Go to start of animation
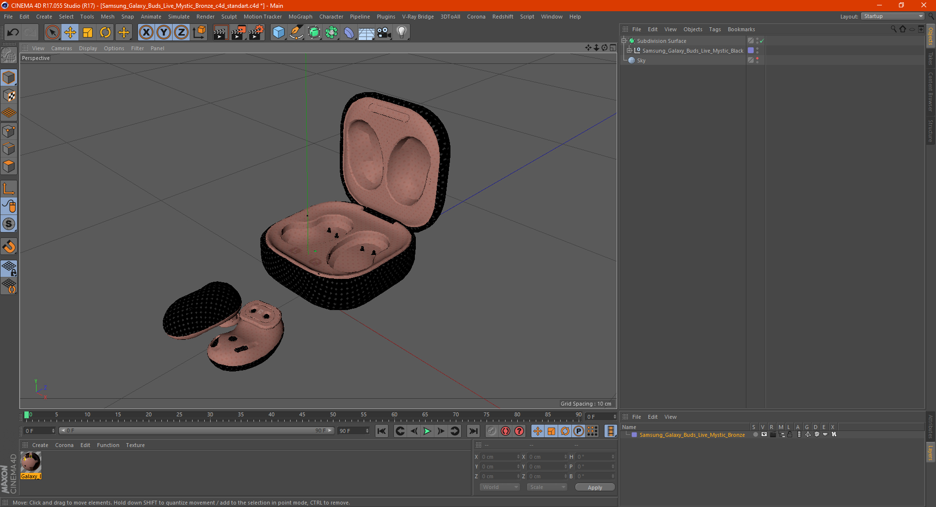 pos(382,431)
